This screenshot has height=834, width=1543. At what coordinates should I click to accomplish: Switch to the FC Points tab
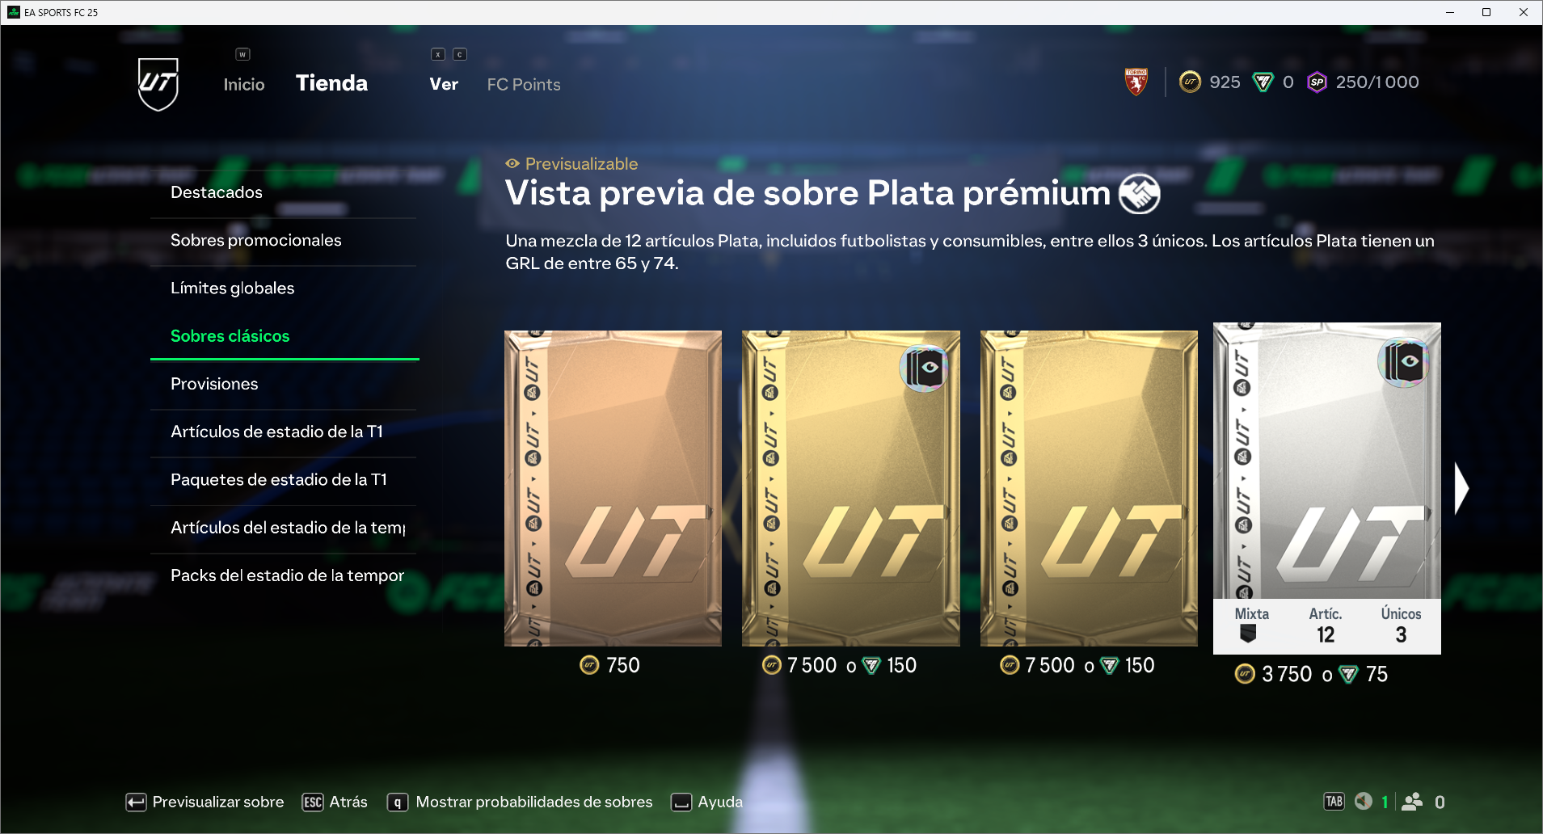click(x=524, y=84)
